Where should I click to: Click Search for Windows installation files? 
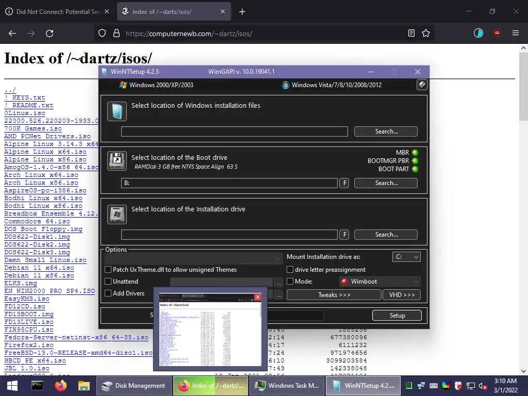pos(386,131)
